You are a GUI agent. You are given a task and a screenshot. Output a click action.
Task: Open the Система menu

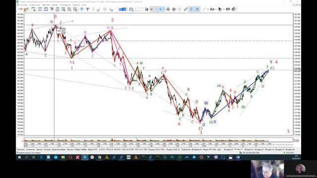23,5
